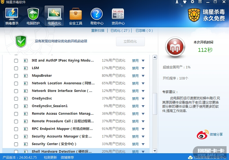Click the scrollbar down arrow
The height and width of the screenshot is (160, 229).
click(x=155, y=151)
